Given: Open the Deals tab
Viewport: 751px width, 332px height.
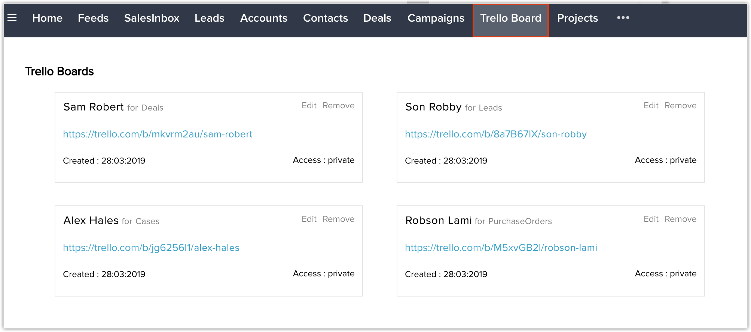Looking at the screenshot, I should click(x=377, y=18).
